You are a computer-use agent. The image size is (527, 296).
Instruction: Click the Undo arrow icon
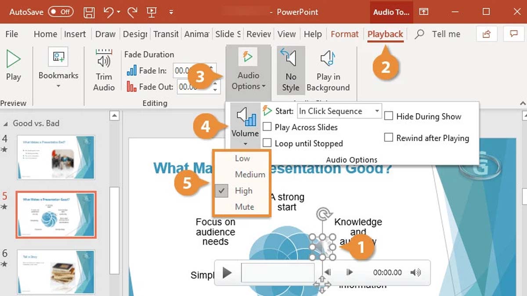tap(109, 12)
